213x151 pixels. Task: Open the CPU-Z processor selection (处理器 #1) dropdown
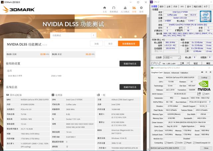[172, 58]
